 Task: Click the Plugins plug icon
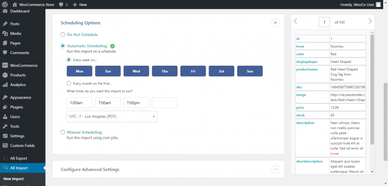[x=5, y=107]
